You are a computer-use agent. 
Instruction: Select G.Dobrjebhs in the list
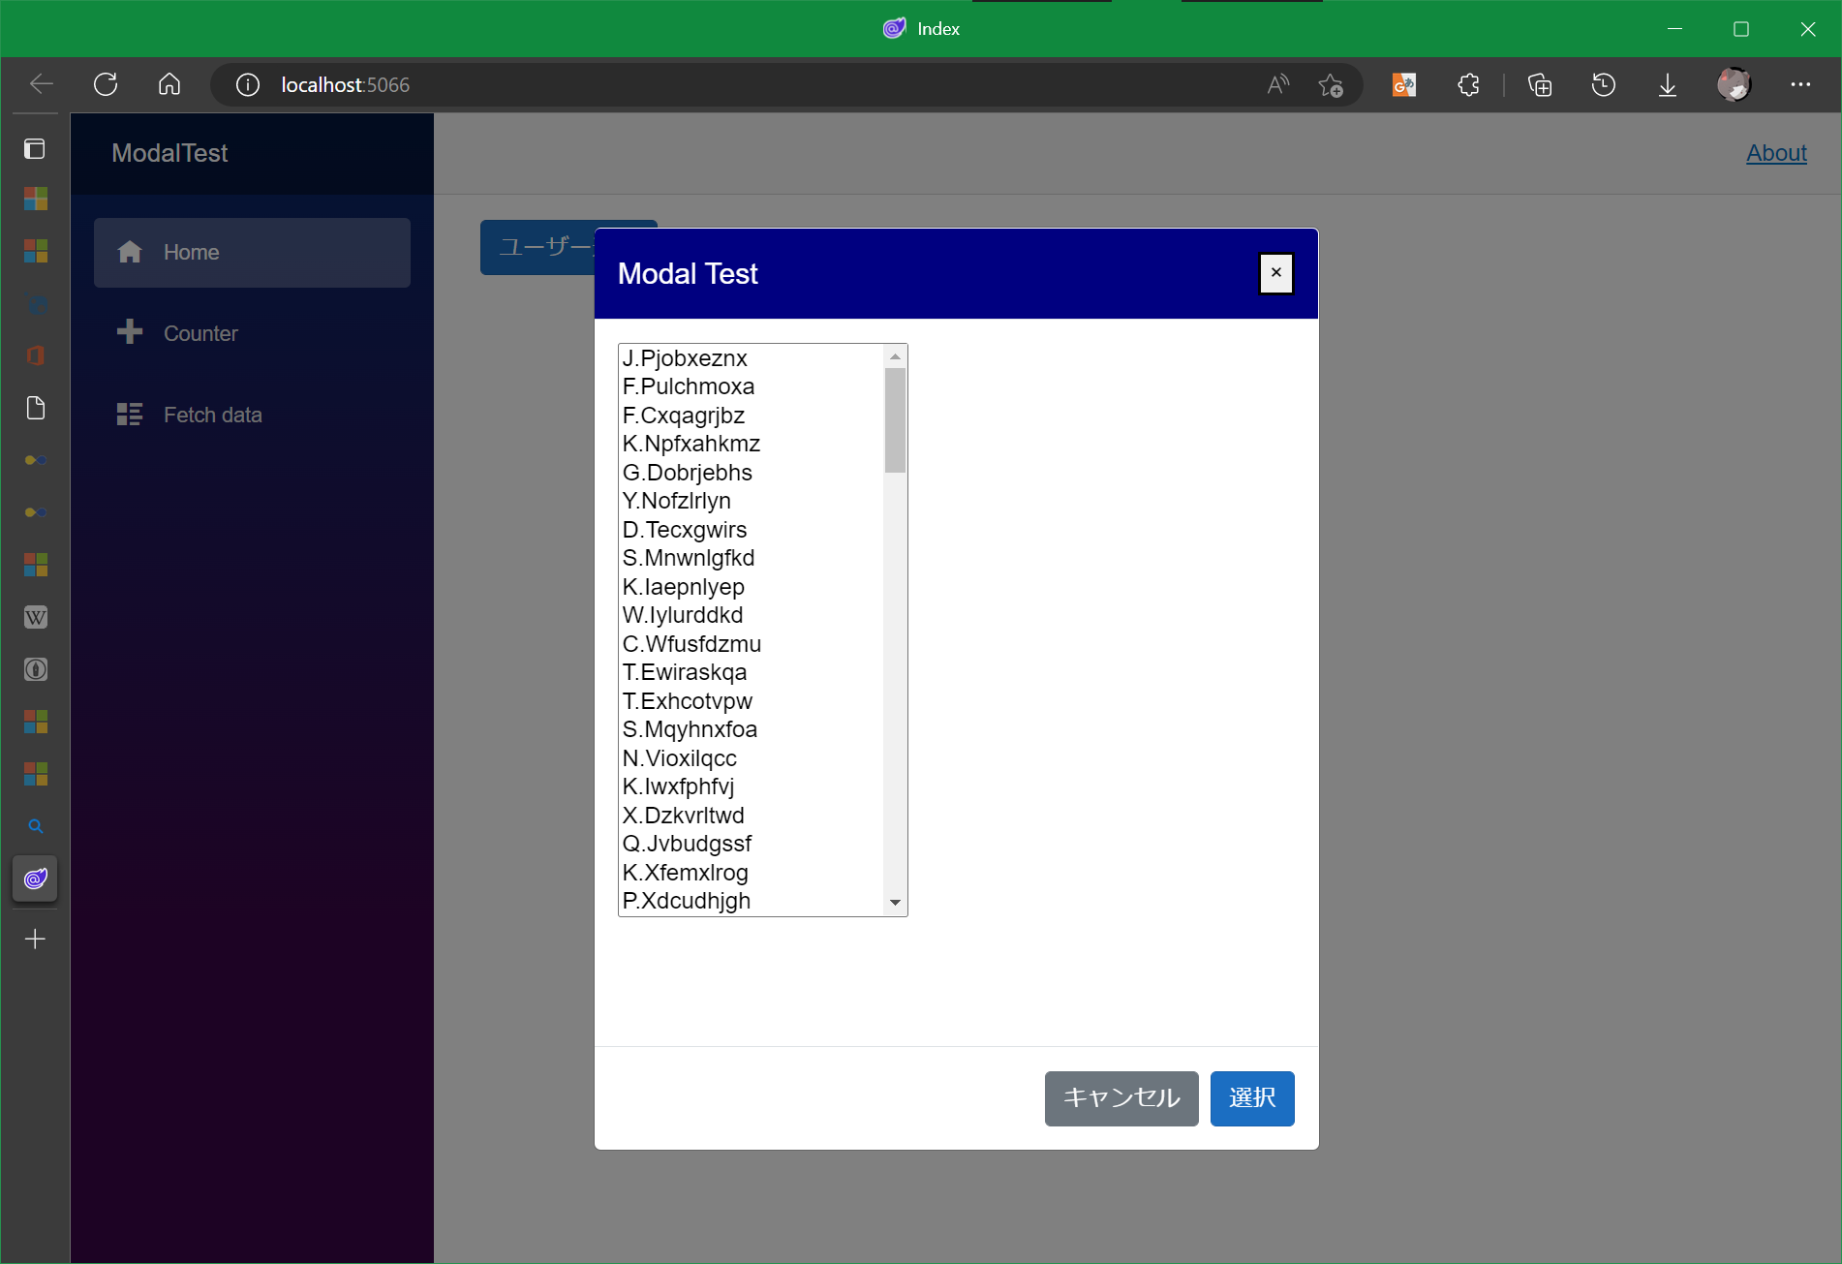coord(752,473)
